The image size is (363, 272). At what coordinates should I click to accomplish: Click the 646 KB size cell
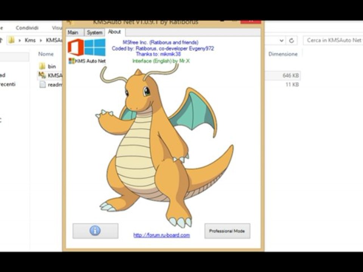coord(290,76)
